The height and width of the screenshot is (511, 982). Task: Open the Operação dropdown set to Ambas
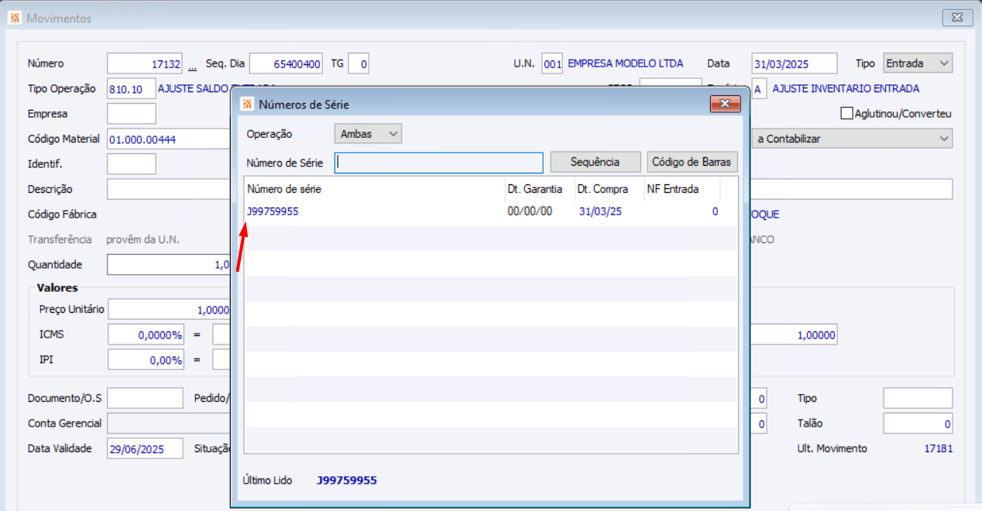pos(368,134)
